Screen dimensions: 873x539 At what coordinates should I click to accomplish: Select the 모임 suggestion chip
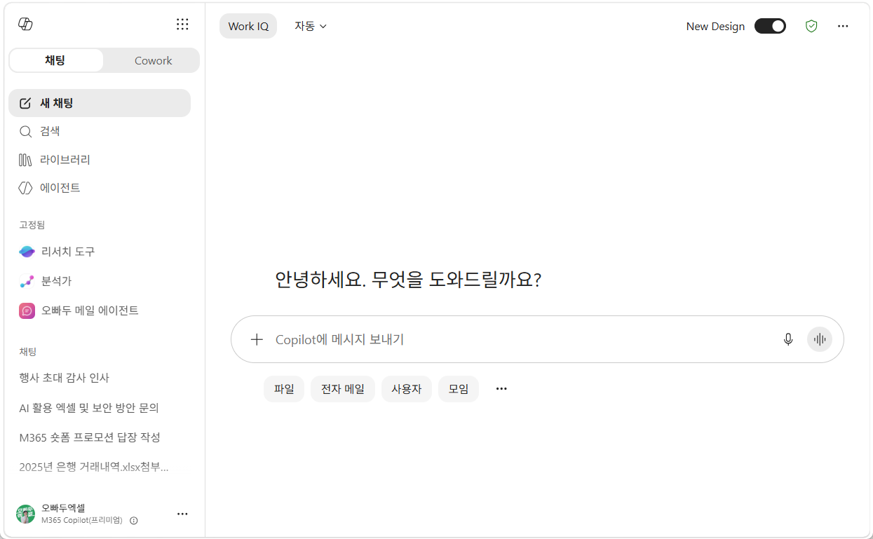pyautogui.click(x=459, y=389)
